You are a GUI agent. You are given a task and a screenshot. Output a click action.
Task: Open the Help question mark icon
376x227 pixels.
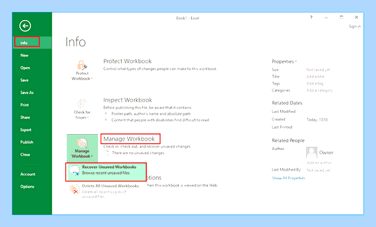(311, 17)
